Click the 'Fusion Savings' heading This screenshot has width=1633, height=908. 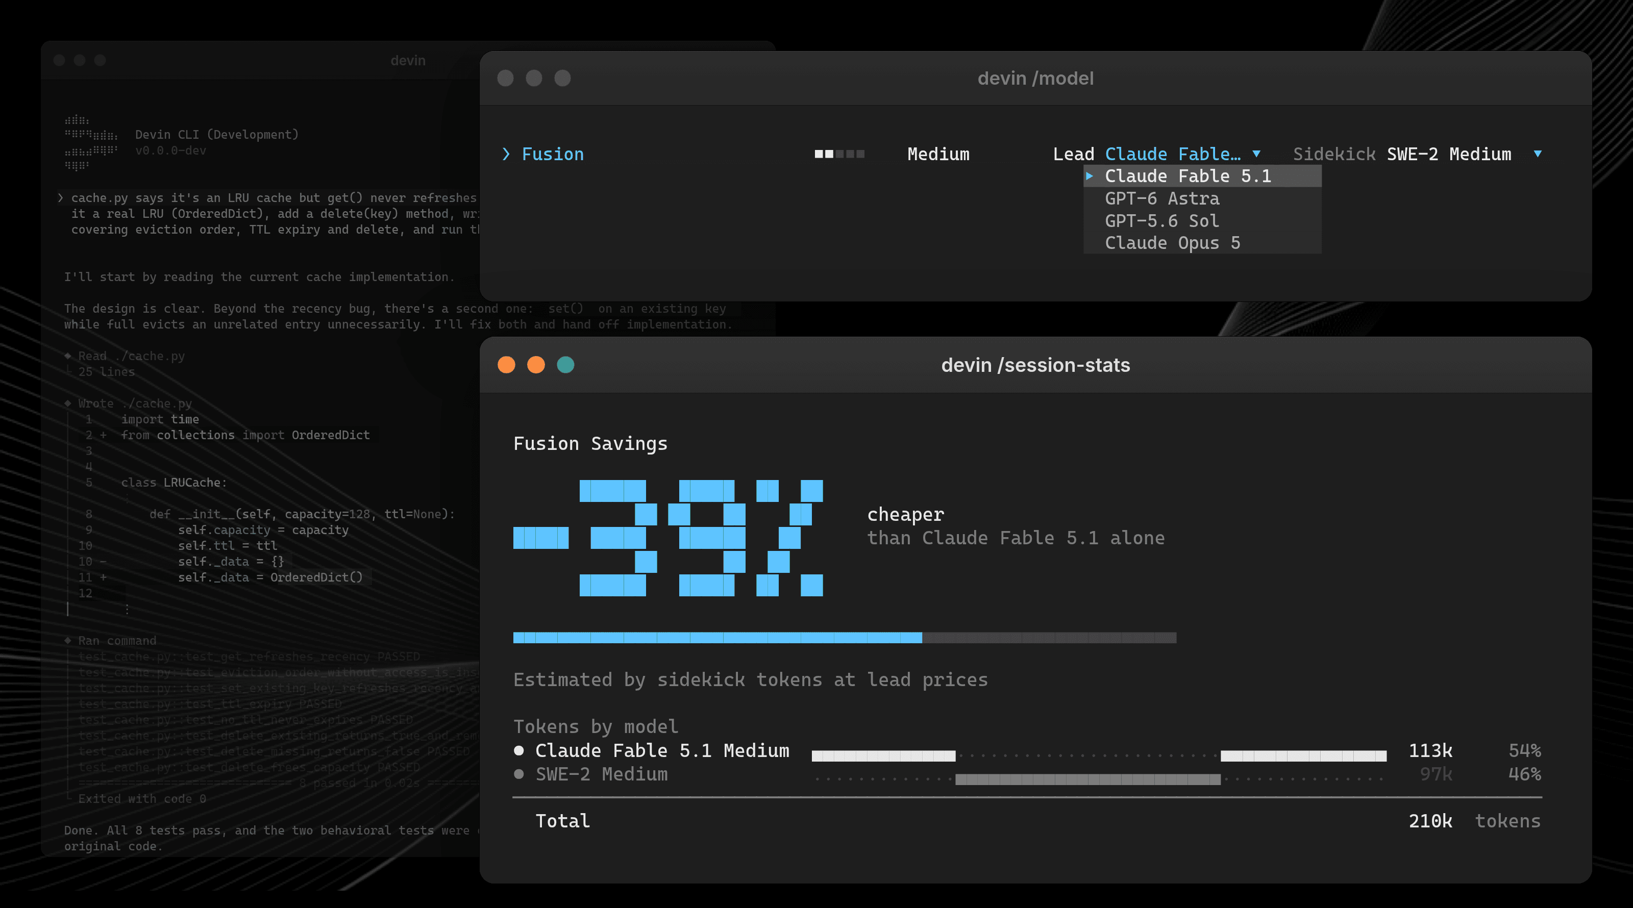590,444
